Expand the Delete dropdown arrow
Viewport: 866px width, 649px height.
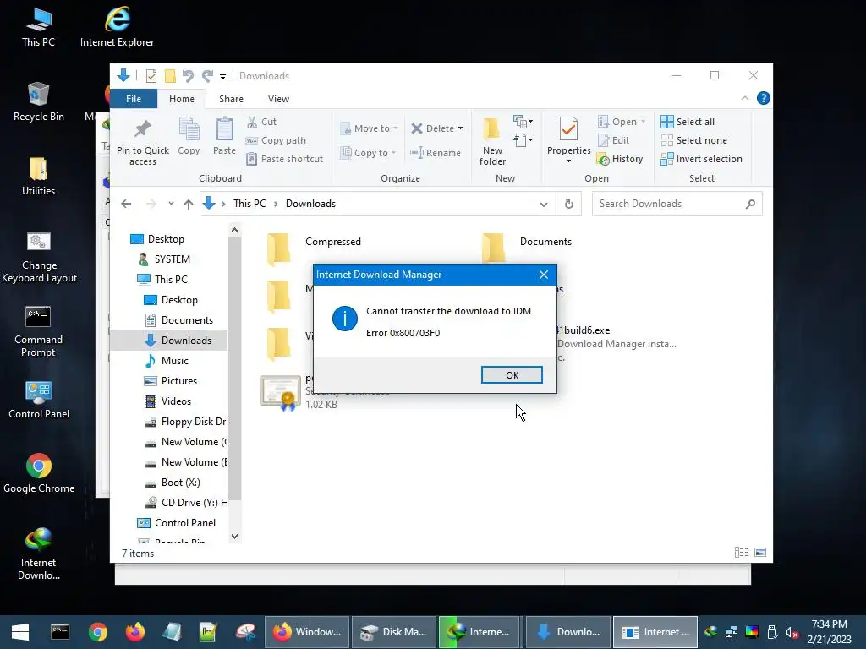click(x=461, y=128)
